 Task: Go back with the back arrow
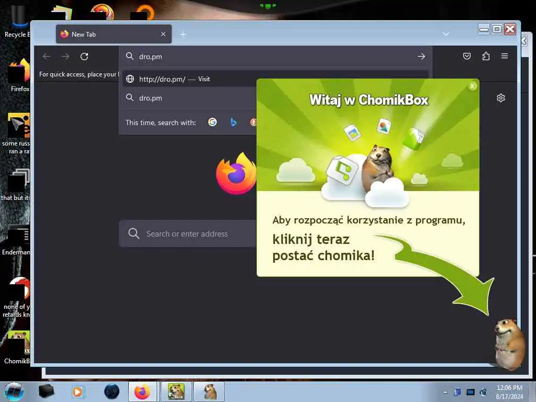47,57
